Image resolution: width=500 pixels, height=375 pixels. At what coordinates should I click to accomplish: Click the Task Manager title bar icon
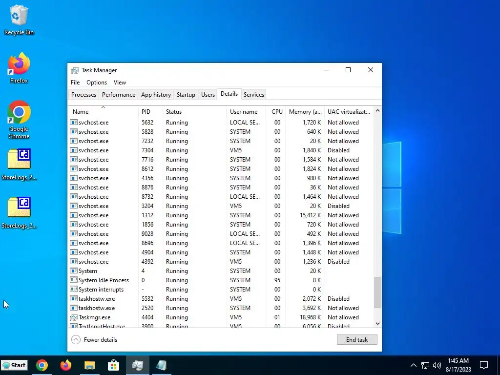75,70
